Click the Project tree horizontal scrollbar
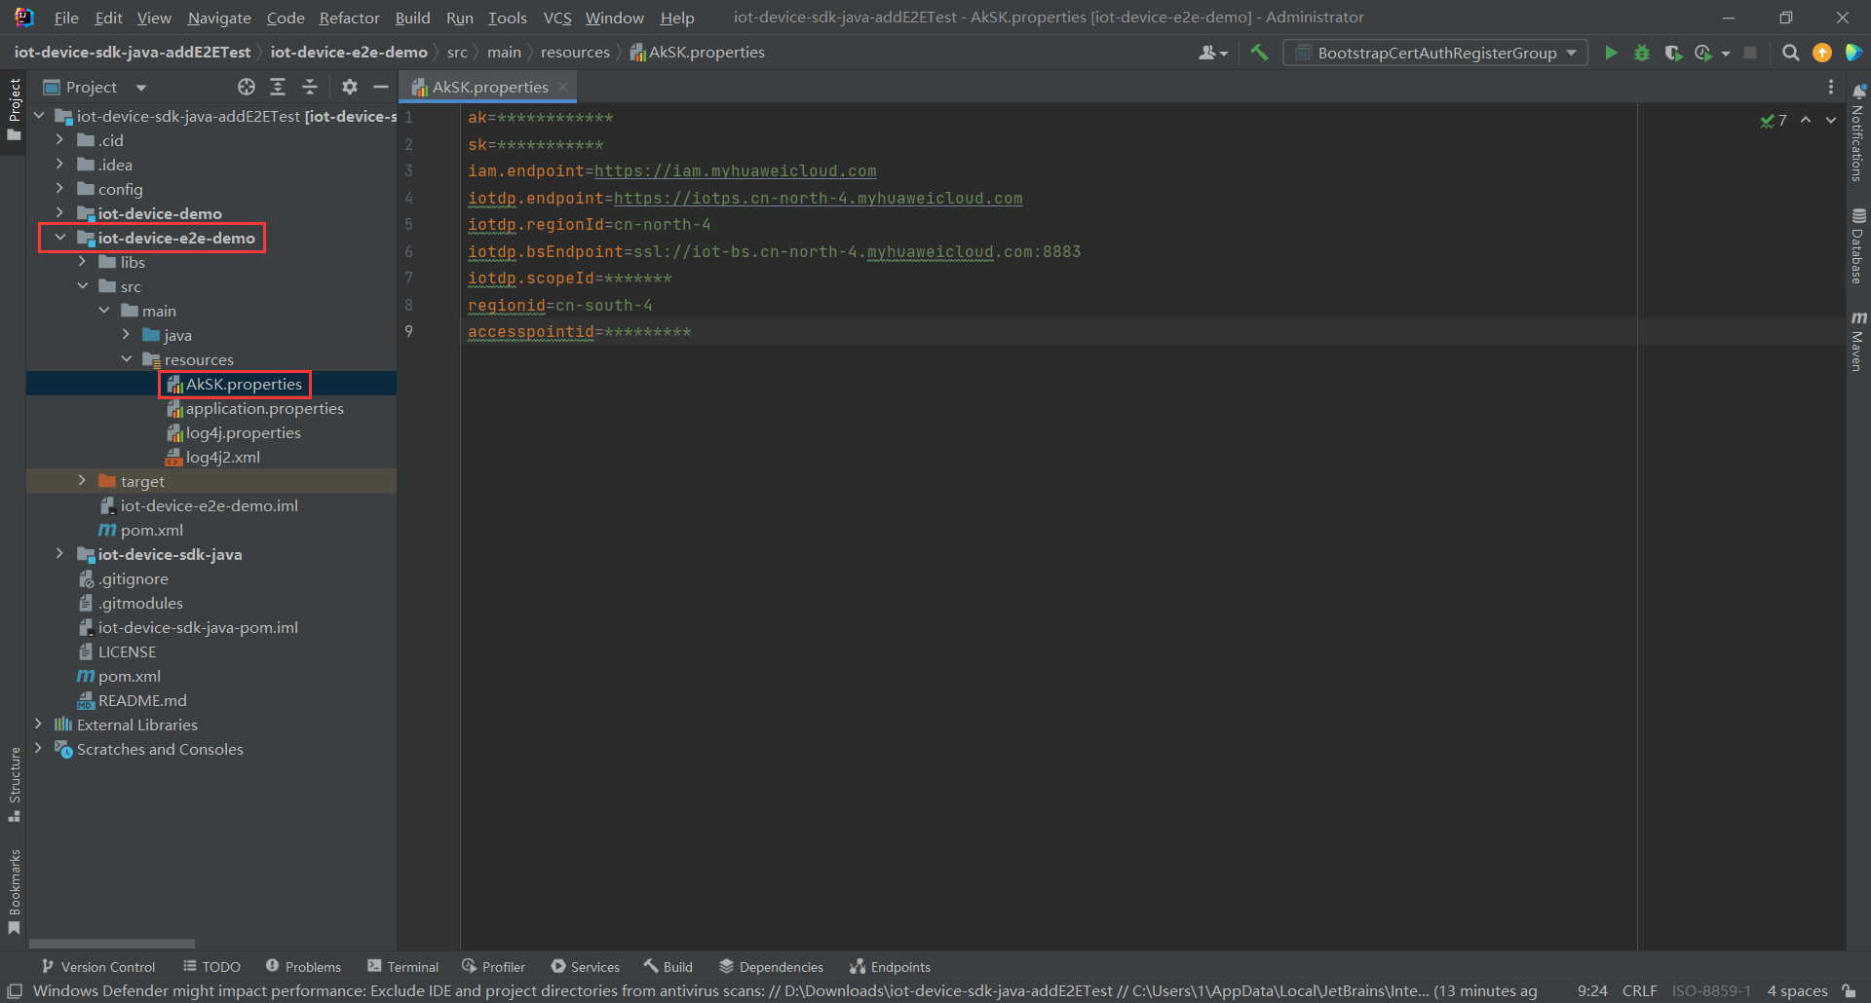 (112, 944)
